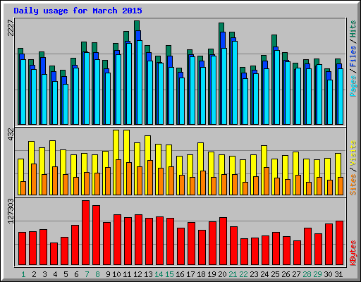361x282 pixels.
Task: Select day 29 on the x-axis
Action: tap(317, 274)
